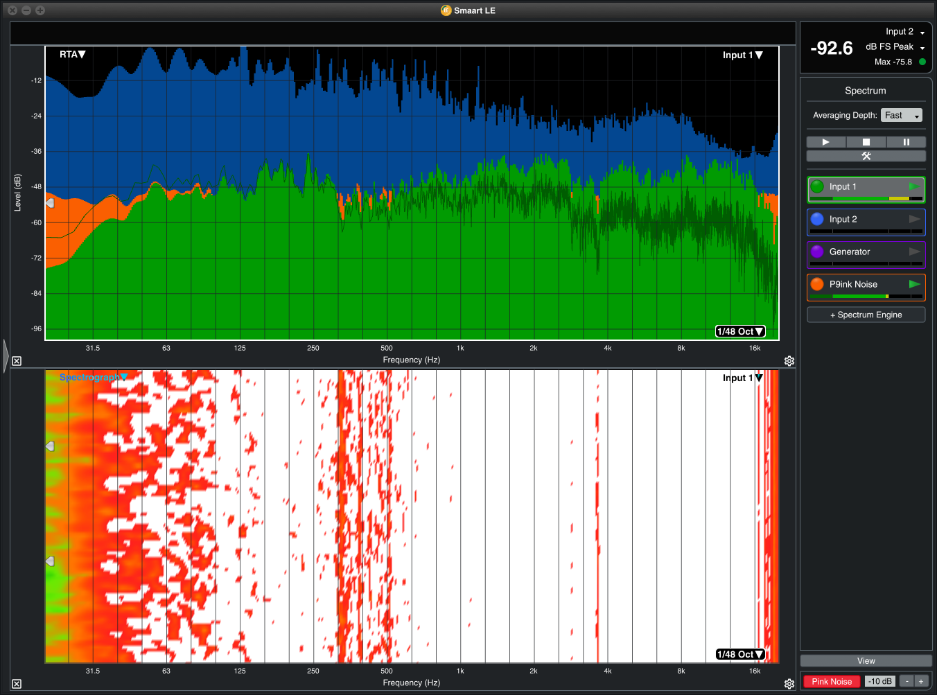This screenshot has width=937, height=695.
Task: Toggle Input 2 engine run arrow
Action: point(915,219)
